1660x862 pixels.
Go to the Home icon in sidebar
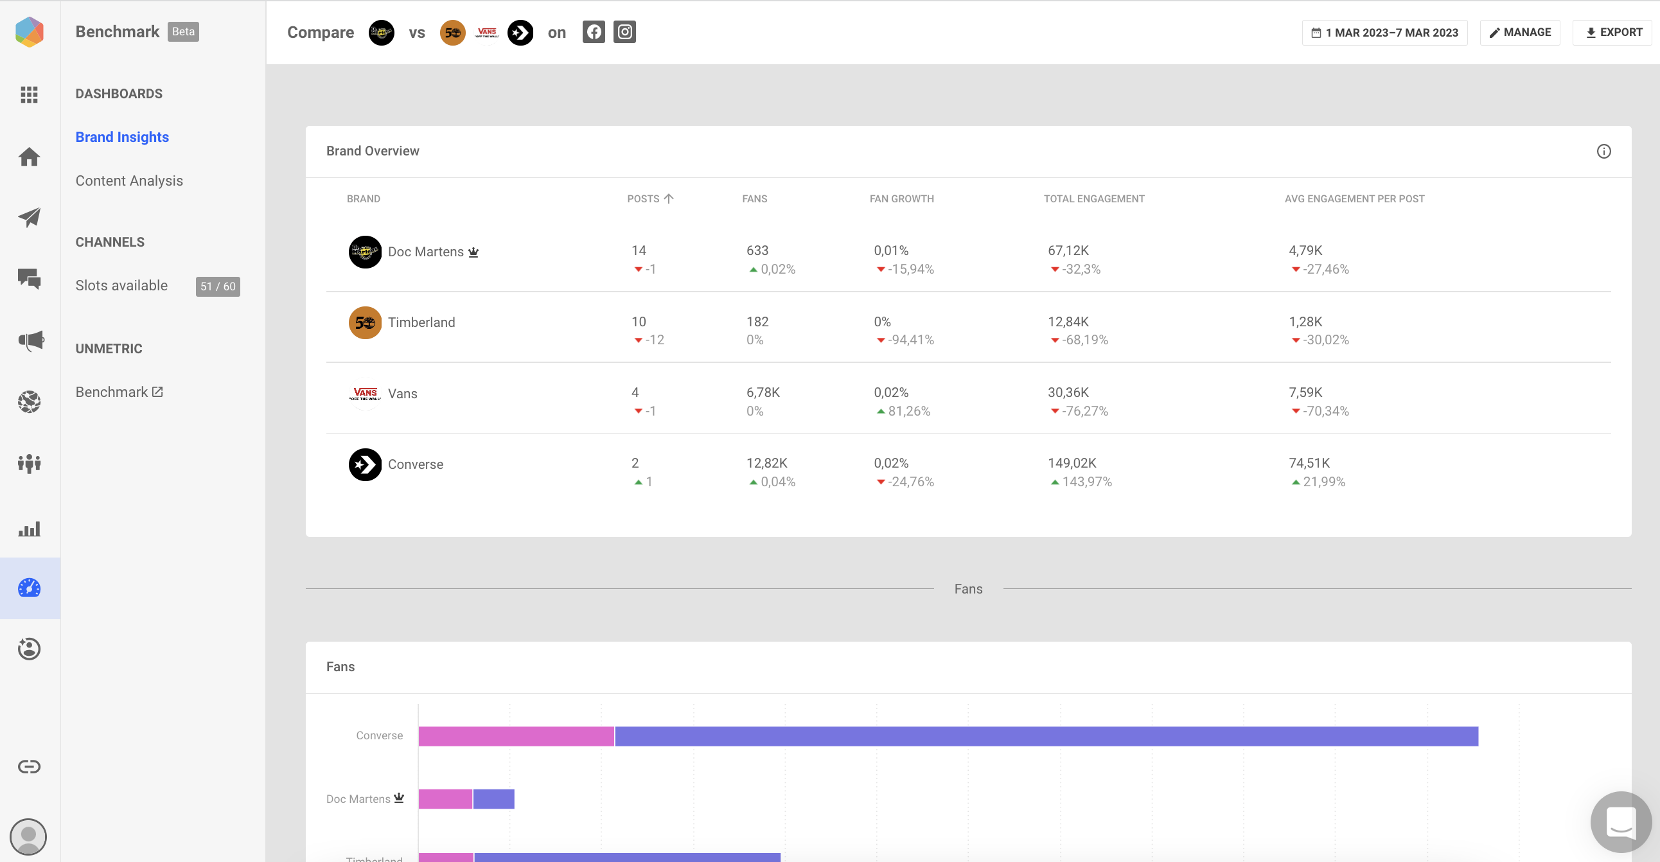pyautogui.click(x=29, y=157)
